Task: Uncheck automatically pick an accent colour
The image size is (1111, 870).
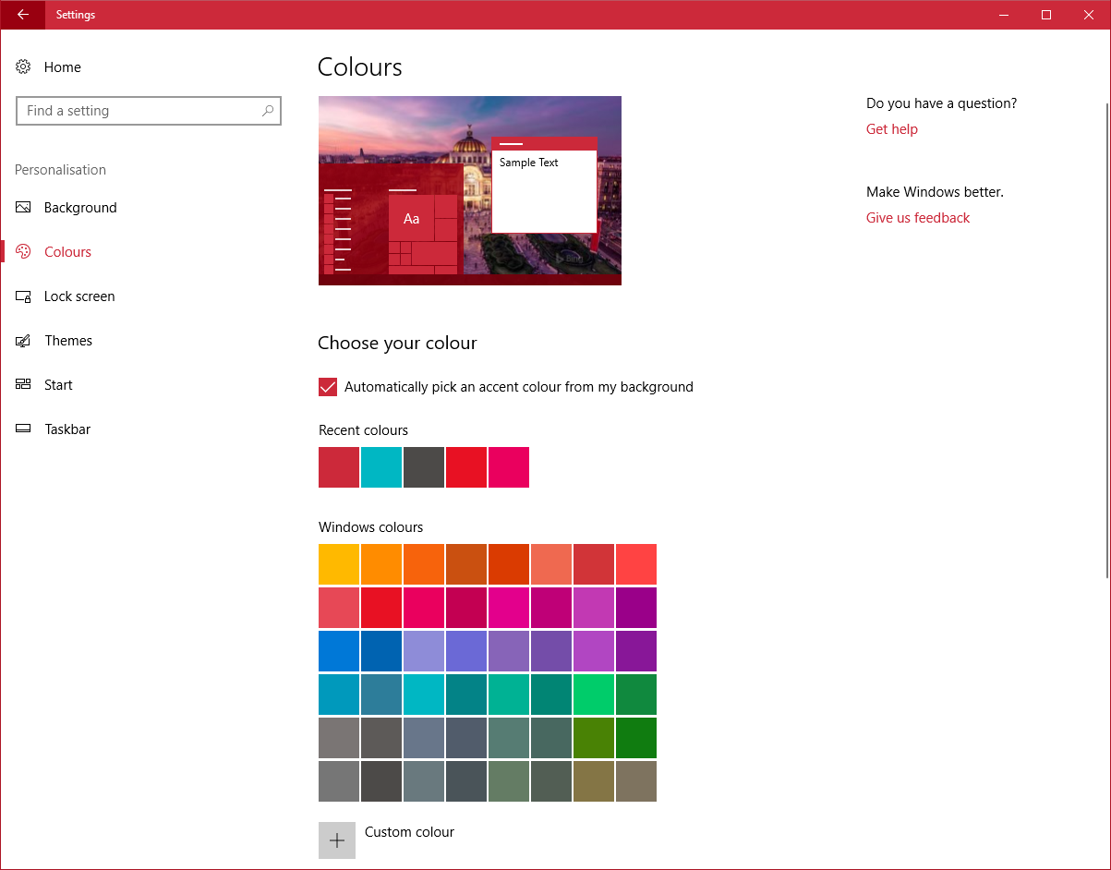Action: 328,387
